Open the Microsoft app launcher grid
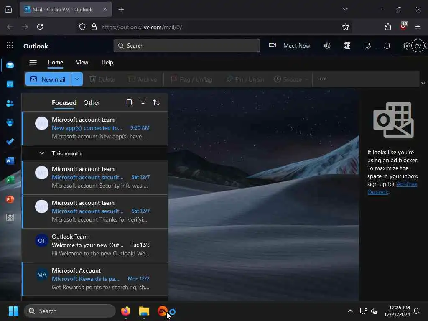Image resolution: width=428 pixels, height=321 pixels. (10, 45)
